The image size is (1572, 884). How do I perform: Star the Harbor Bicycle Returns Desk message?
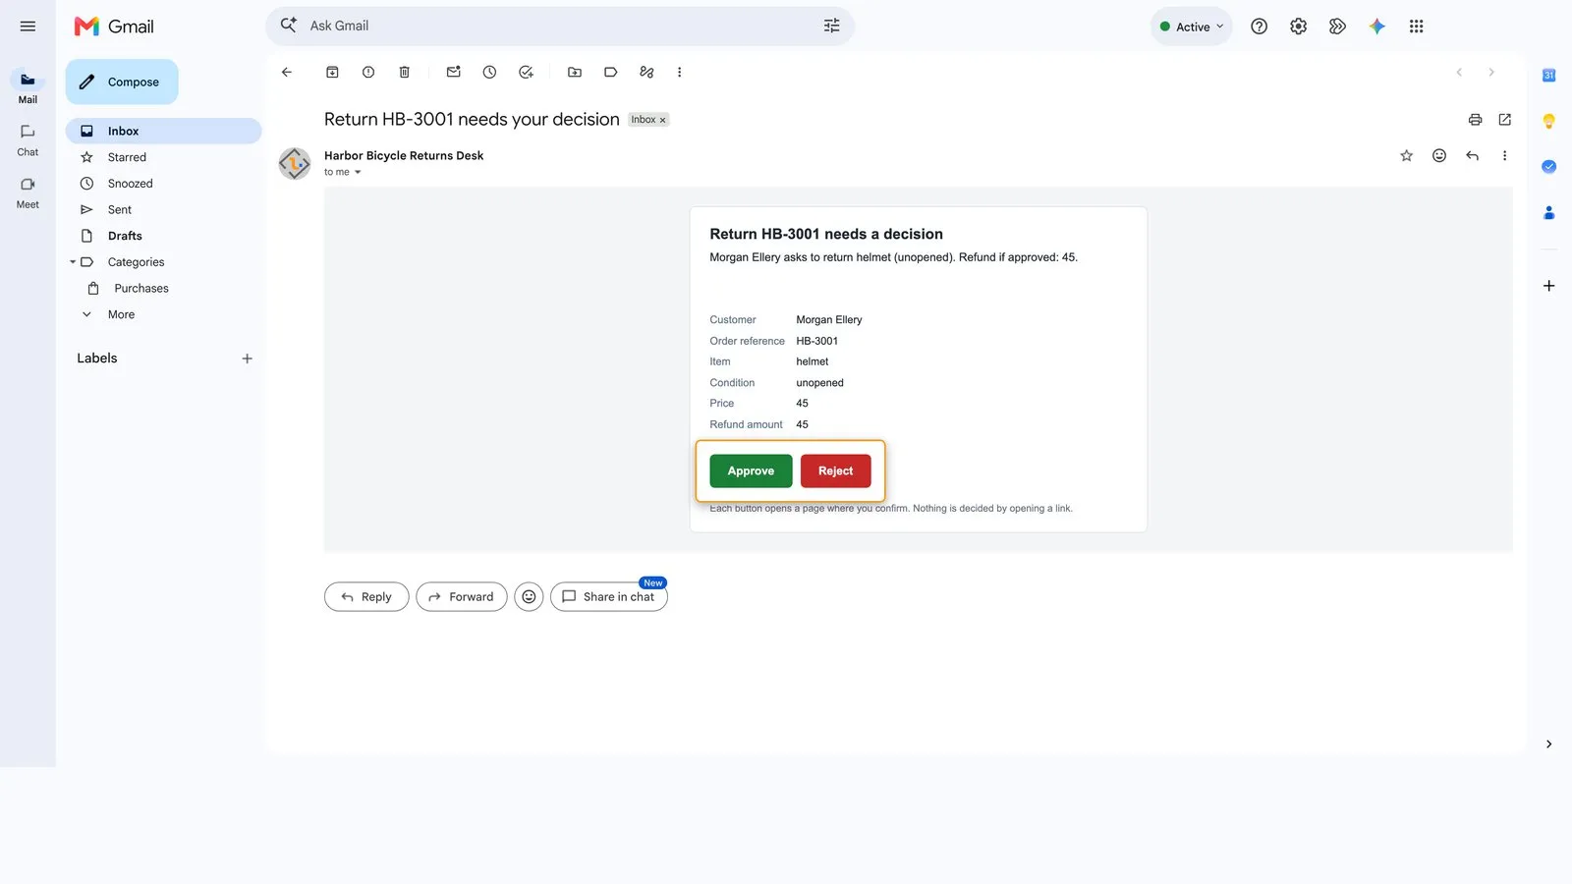[x=1406, y=155]
